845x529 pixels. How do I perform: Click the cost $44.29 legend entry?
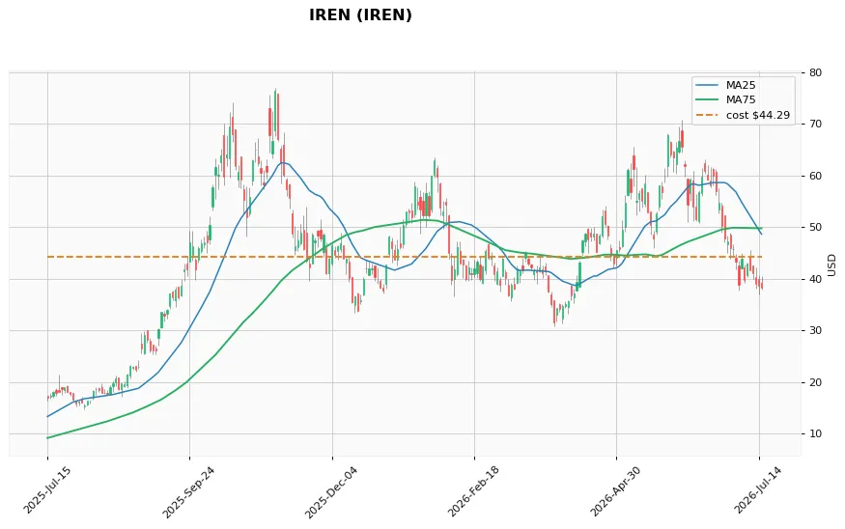tap(743, 115)
